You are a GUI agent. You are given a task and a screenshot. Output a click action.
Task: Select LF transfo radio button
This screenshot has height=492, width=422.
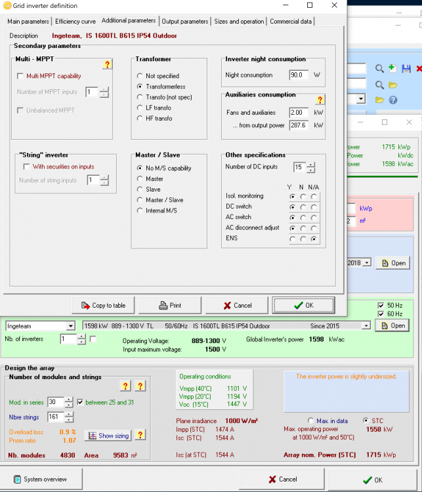(x=140, y=108)
